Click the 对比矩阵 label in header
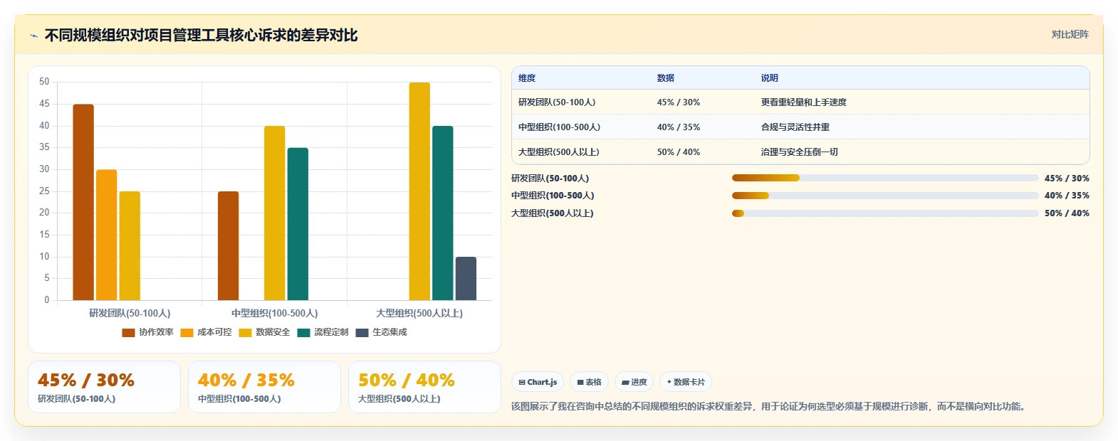1118x441 pixels. pos(1070,34)
